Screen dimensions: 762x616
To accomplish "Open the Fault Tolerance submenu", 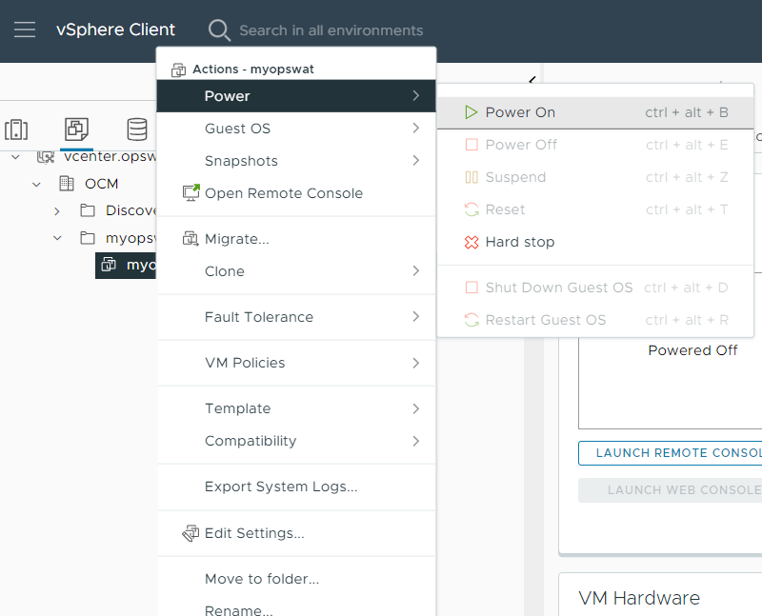I will point(296,317).
